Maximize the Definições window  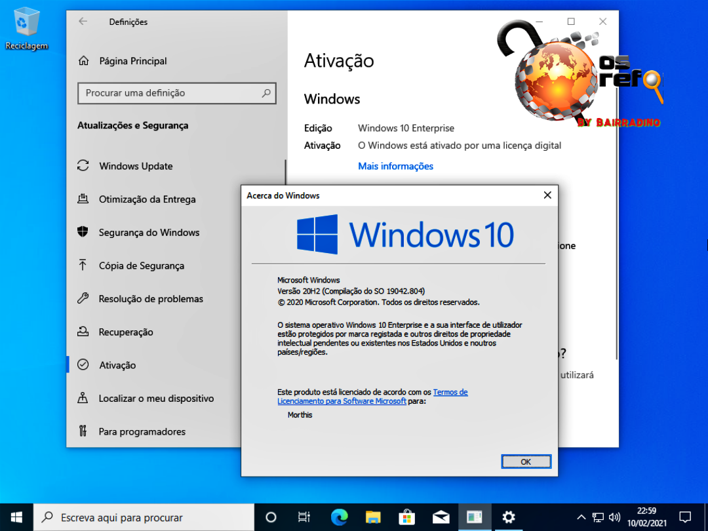pos(571,21)
